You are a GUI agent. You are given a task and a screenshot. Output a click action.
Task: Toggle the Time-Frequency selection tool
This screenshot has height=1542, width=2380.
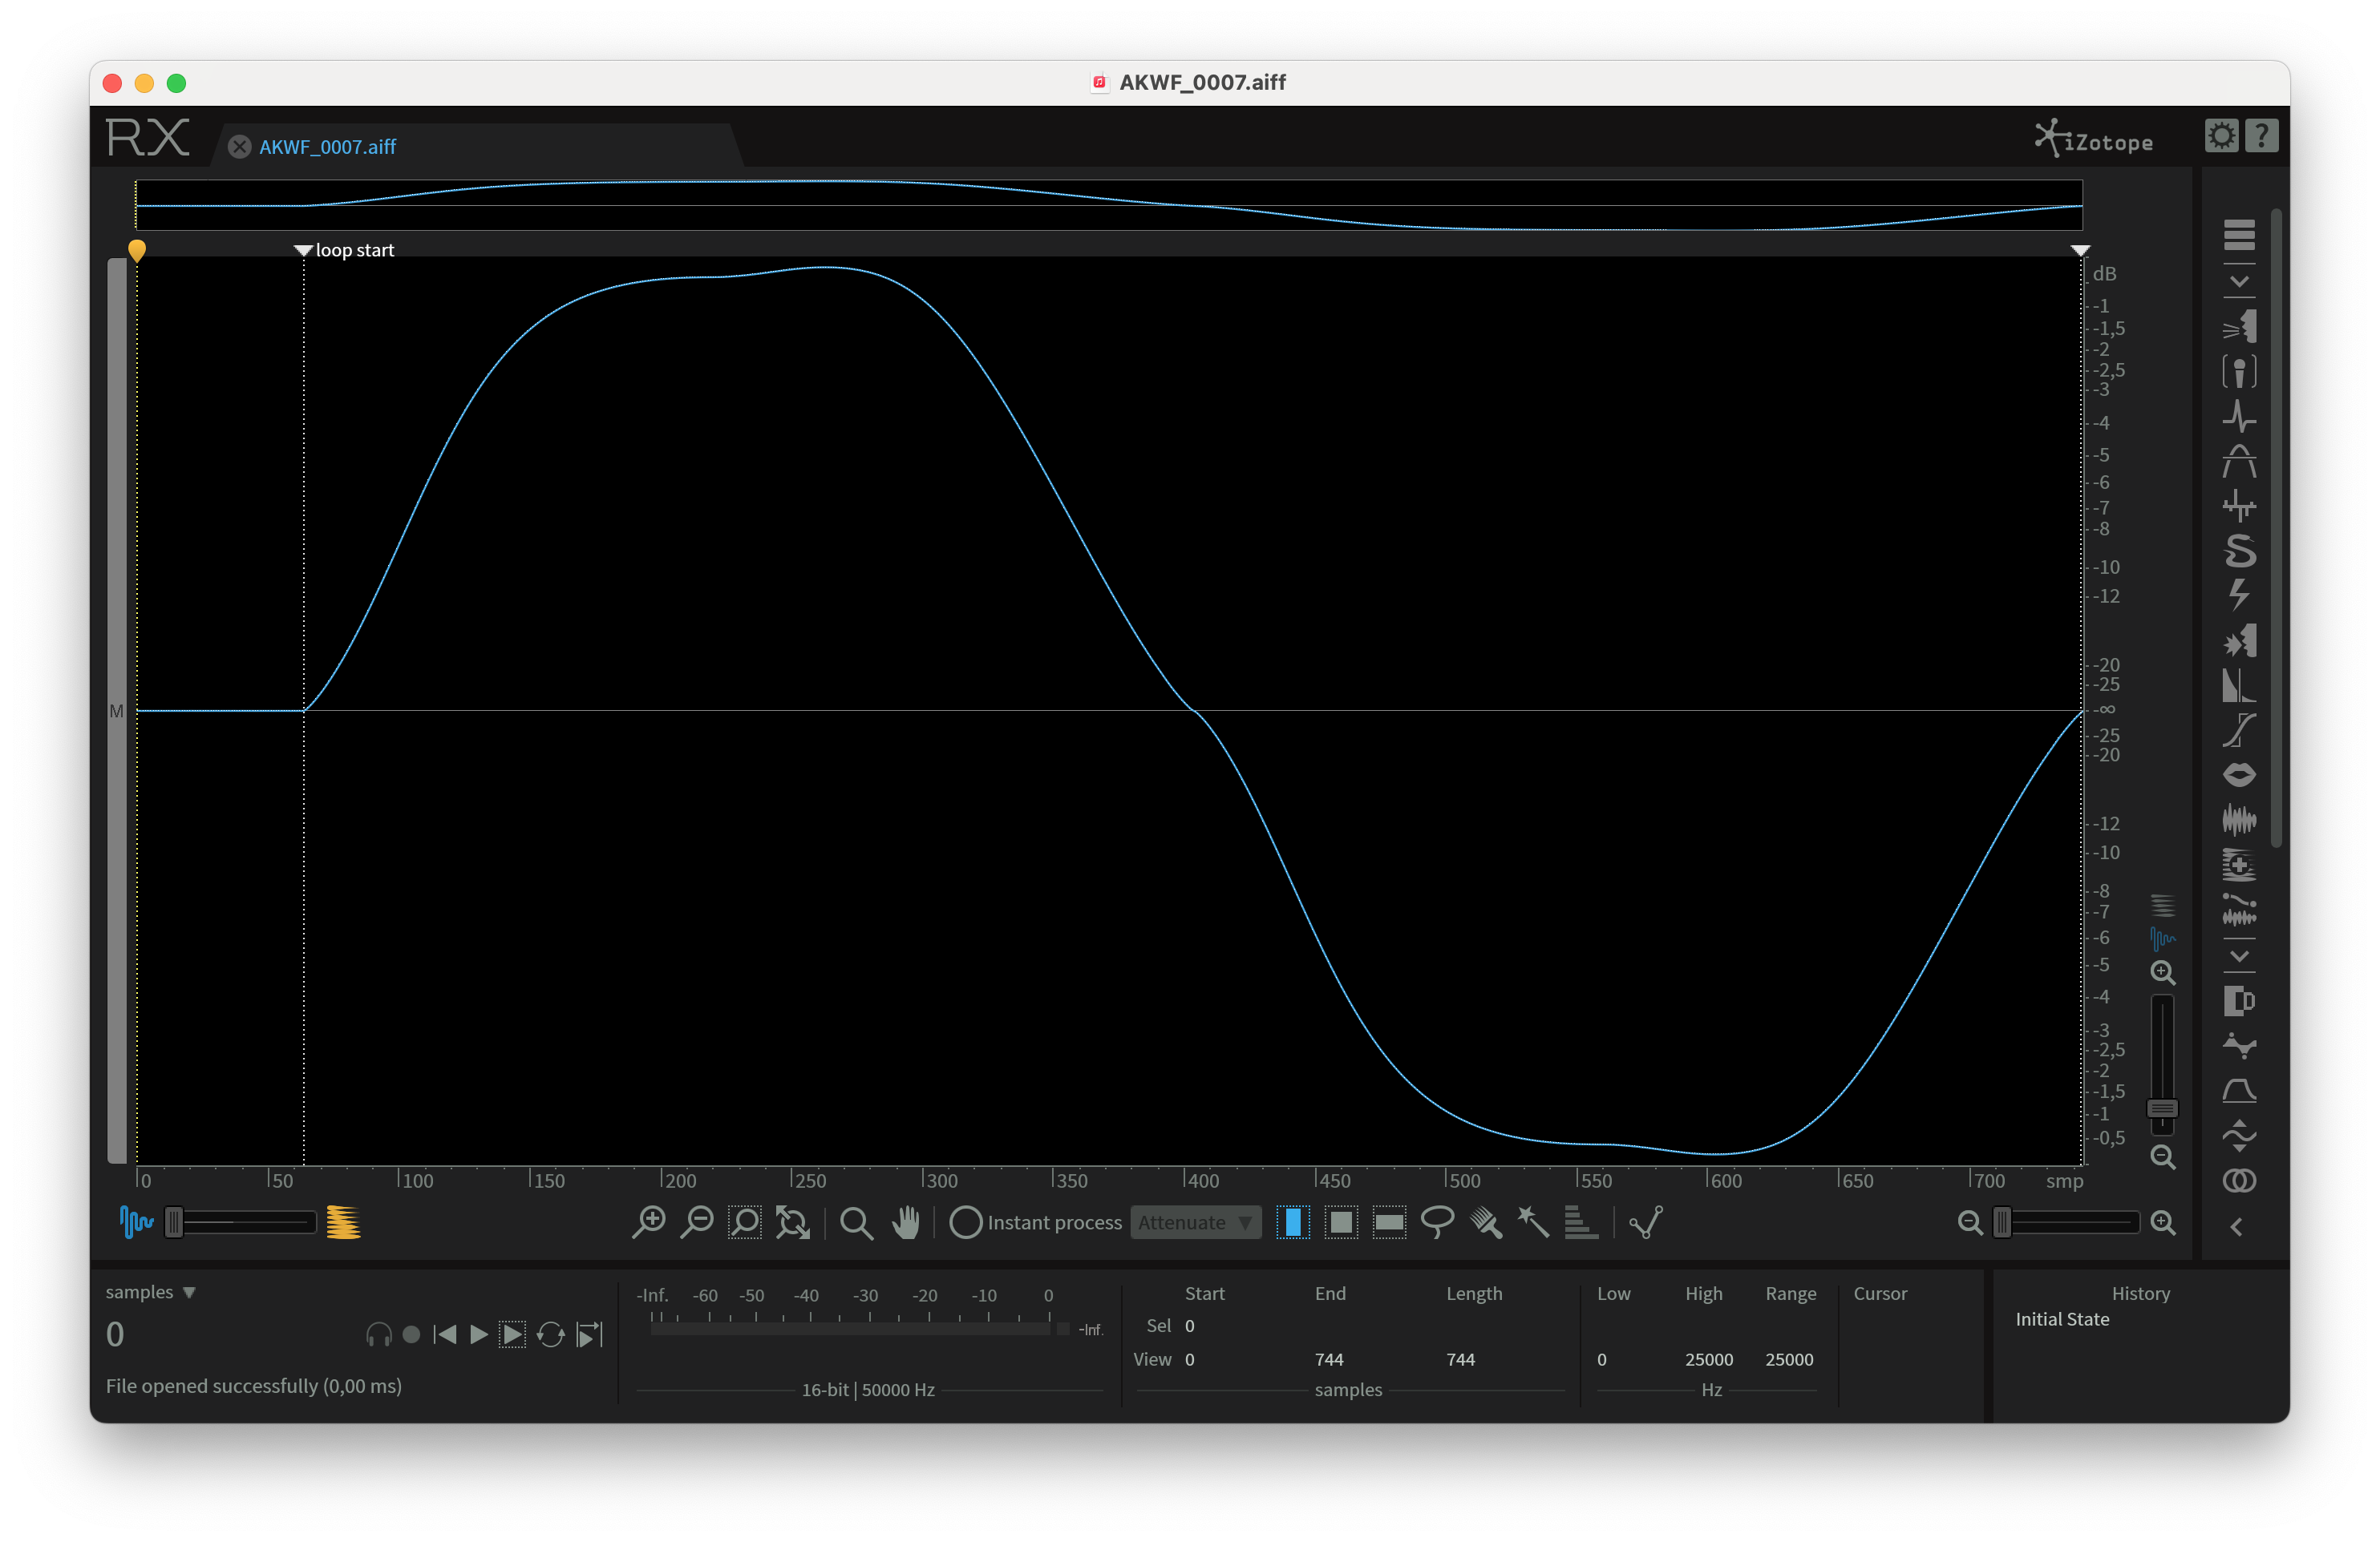[x=1341, y=1222]
